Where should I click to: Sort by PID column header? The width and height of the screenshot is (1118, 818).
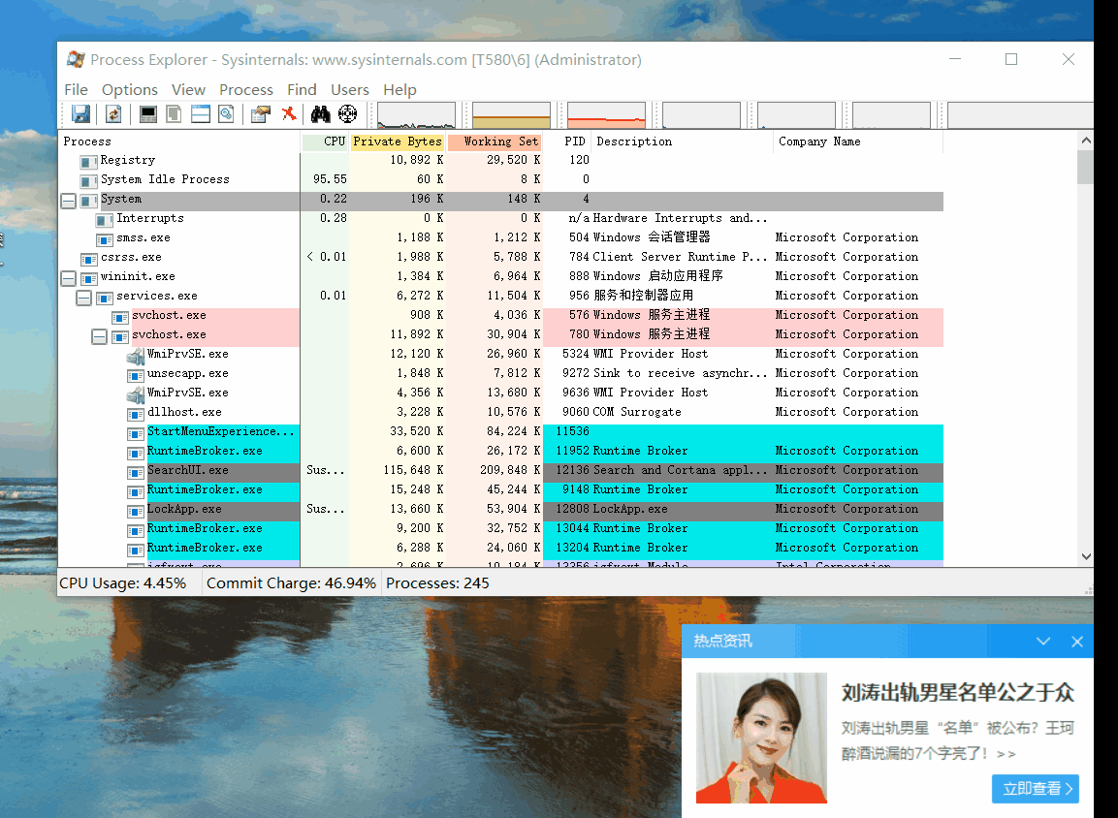(x=568, y=142)
